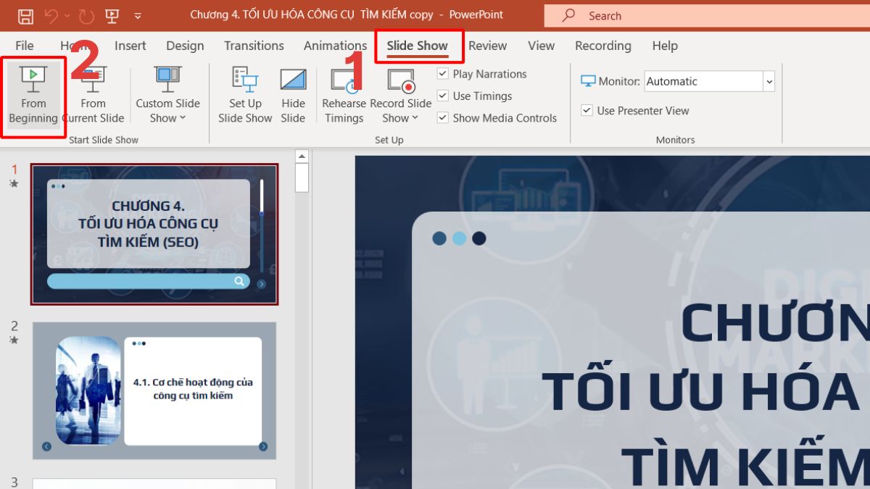Click the Redo/Repeat icon
870x489 pixels.
(87, 15)
